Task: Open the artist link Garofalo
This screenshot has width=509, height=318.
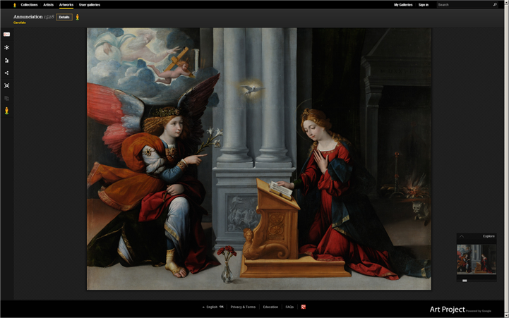Action: coord(20,23)
